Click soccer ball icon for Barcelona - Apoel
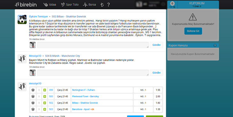Viewport: 233px width, 117px height. pos(33,109)
